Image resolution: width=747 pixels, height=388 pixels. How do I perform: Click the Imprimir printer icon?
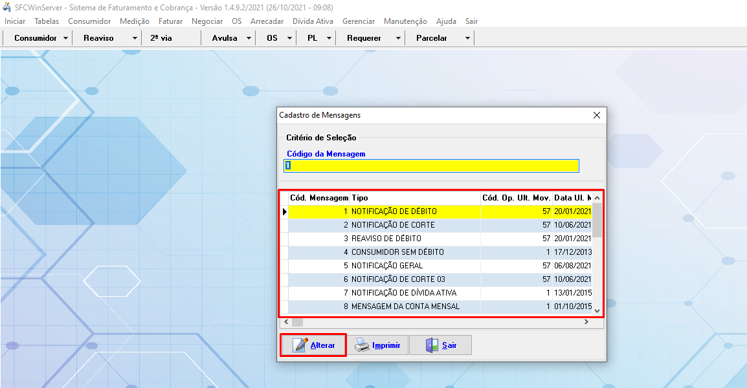point(362,345)
